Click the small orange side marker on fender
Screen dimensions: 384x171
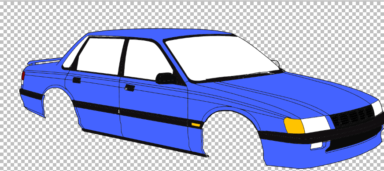pyautogui.click(x=196, y=125)
